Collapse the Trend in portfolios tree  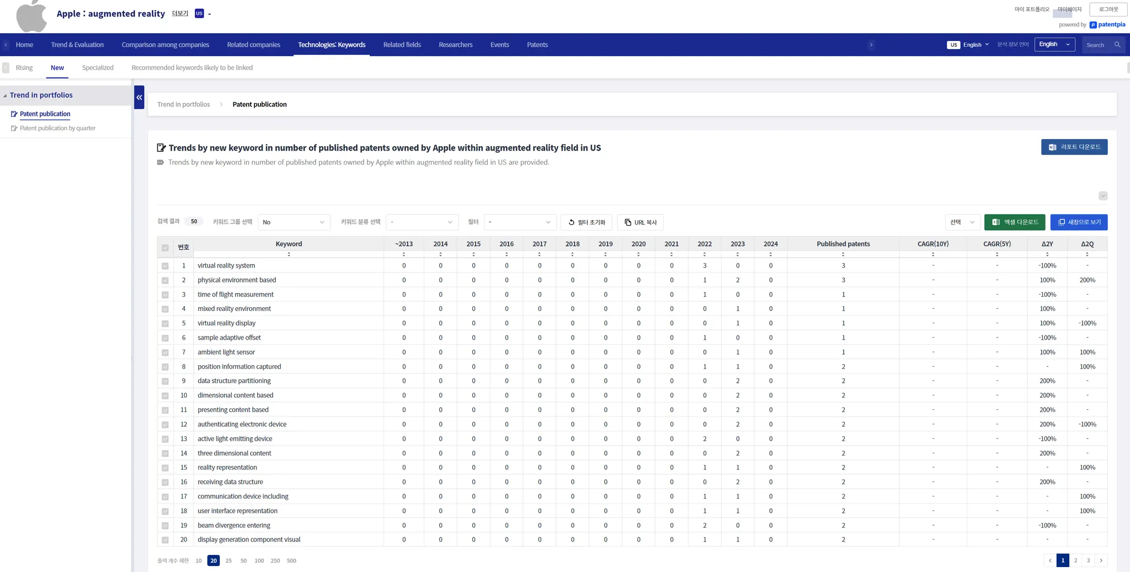click(5, 95)
